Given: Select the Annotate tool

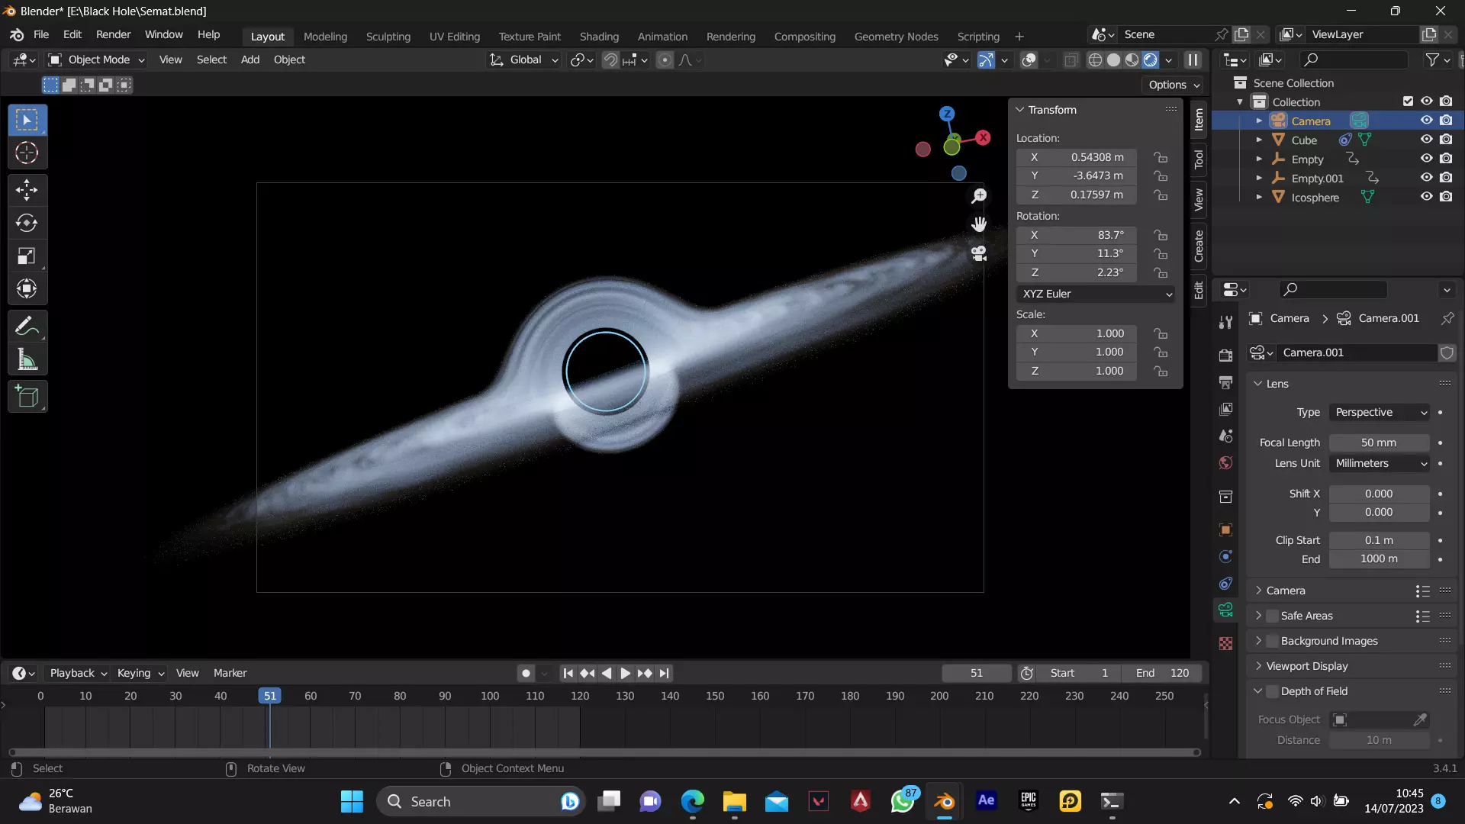Looking at the screenshot, I should click(x=27, y=327).
